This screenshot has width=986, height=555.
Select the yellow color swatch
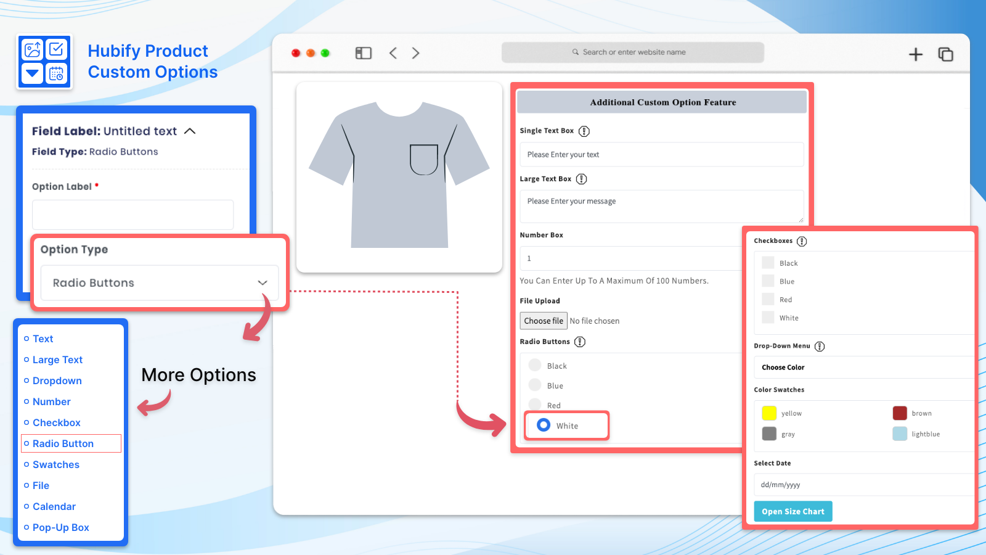pyautogui.click(x=769, y=413)
